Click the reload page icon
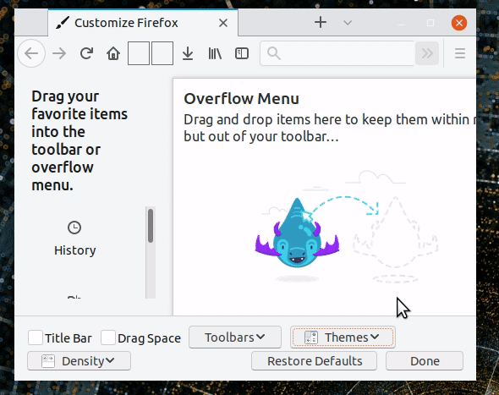 click(86, 53)
